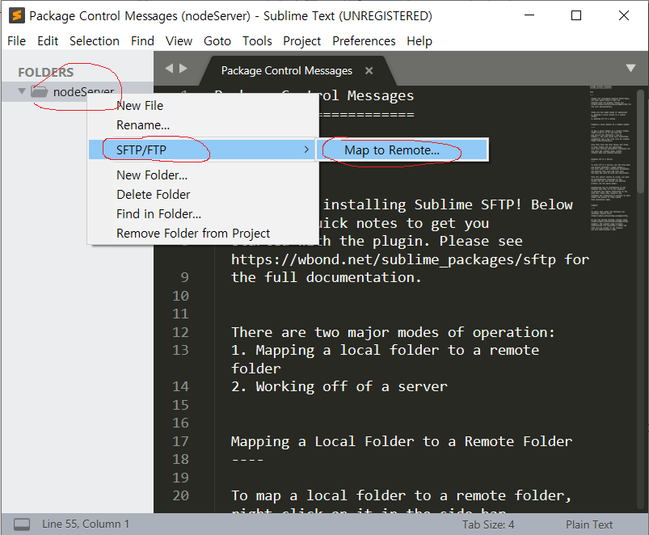Click line number 17 in the gutter
Image resolution: width=649 pixels, height=535 pixels.
180,441
